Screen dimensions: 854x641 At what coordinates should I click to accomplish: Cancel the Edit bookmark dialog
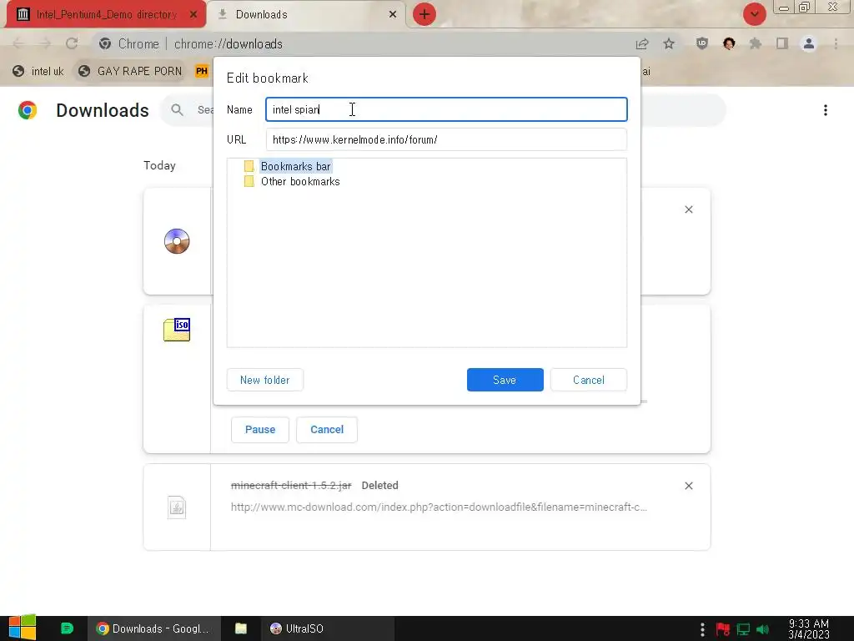click(x=588, y=380)
